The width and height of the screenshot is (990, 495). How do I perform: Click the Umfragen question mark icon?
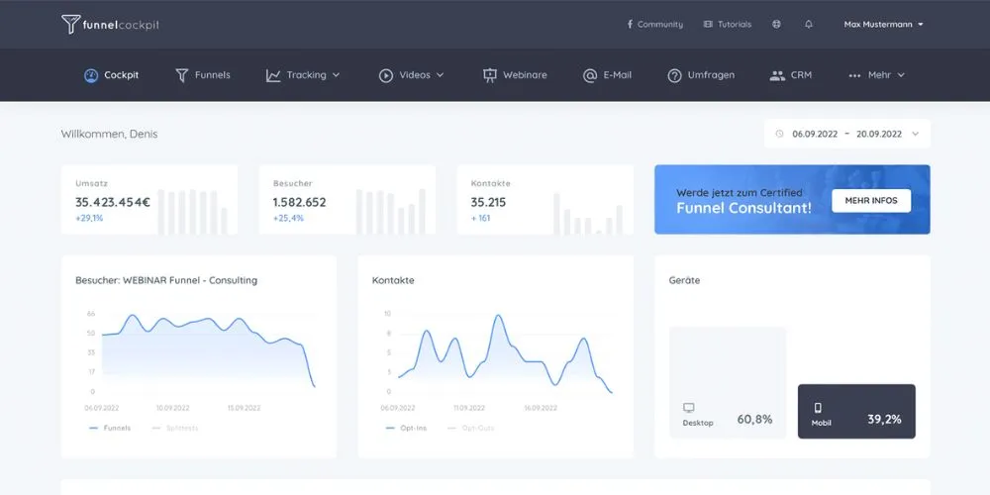[674, 75]
